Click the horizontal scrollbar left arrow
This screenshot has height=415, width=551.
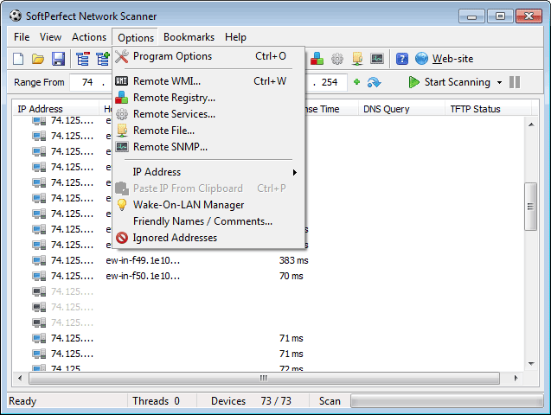[20, 378]
